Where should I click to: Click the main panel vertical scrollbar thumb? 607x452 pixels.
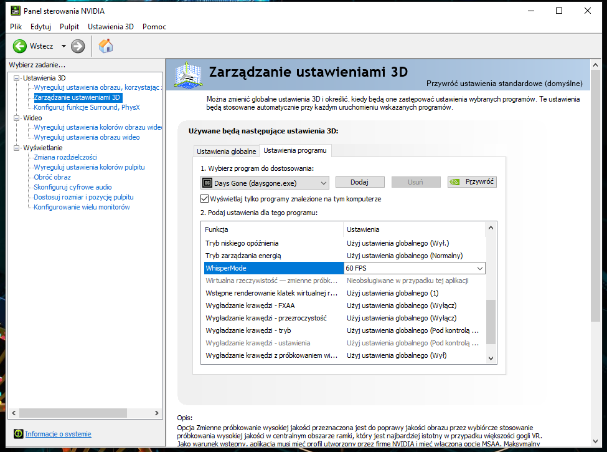(x=595, y=196)
